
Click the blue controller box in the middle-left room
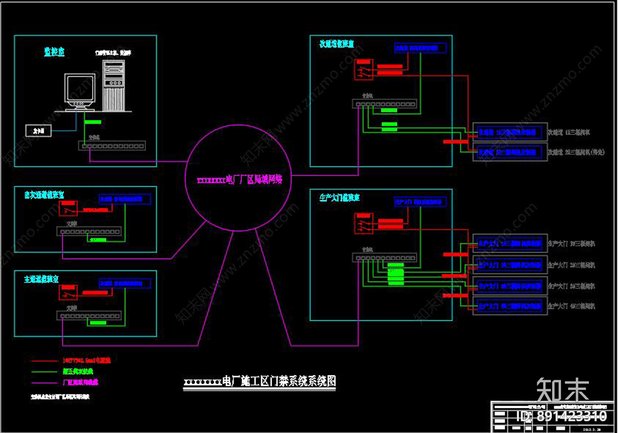(x=125, y=199)
